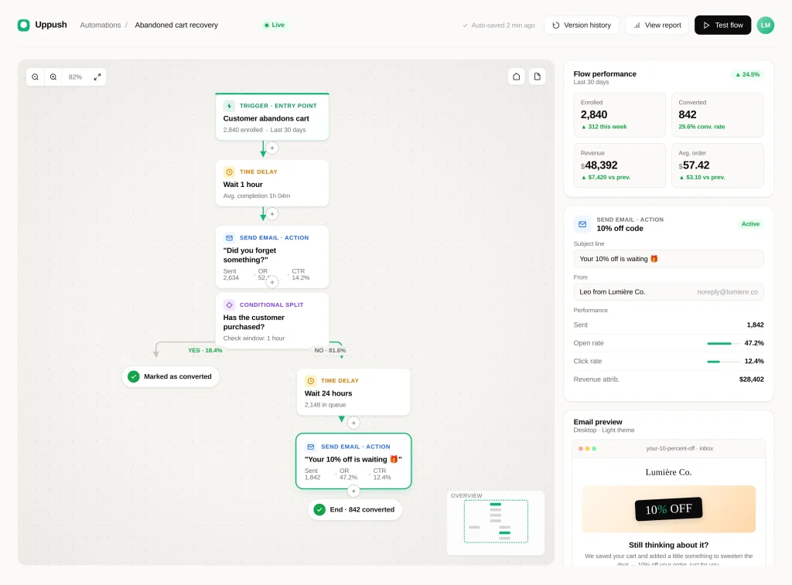
Task: Click "Still thinking about it?" preview heading
Action: pyautogui.click(x=668, y=545)
